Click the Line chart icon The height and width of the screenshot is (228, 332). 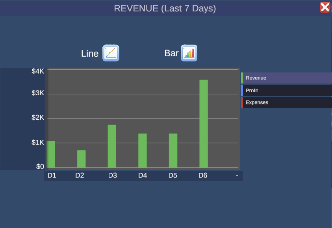[x=111, y=53]
